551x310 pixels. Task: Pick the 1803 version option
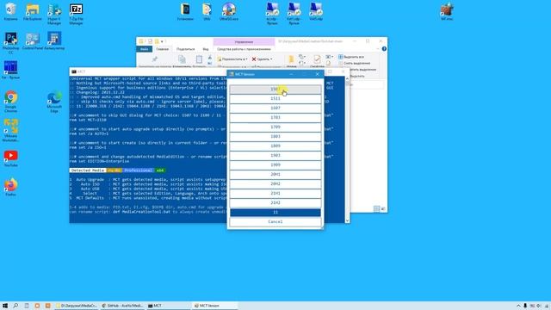pyautogui.click(x=275, y=137)
